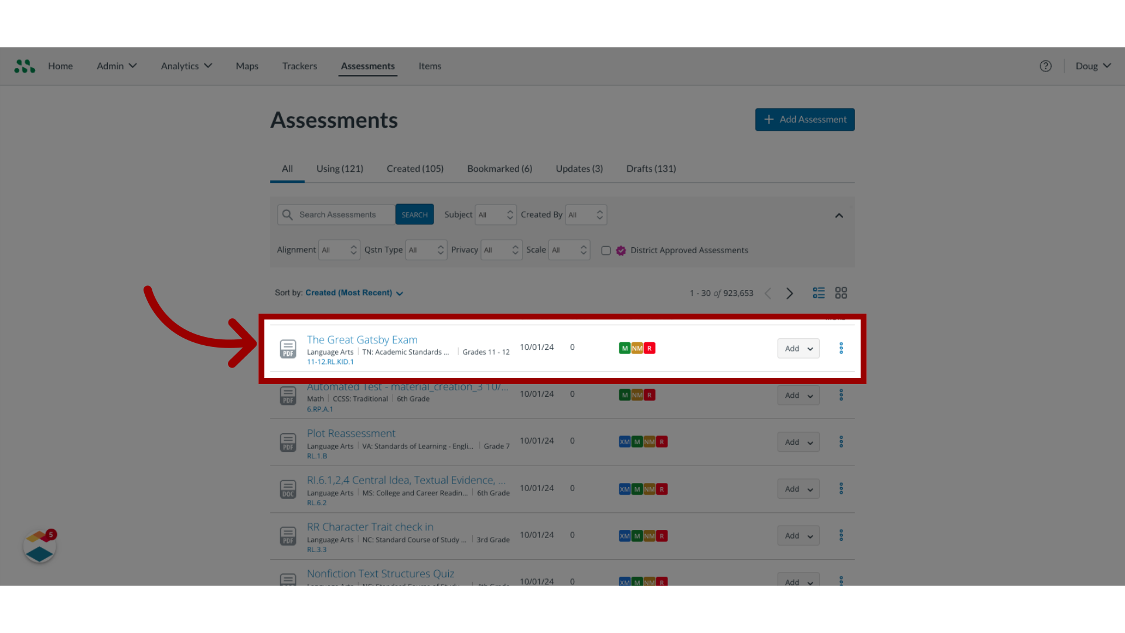Click the three-dot options menu icon
Image resolution: width=1125 pixels, height=633 pixels.
pos(841,348)
